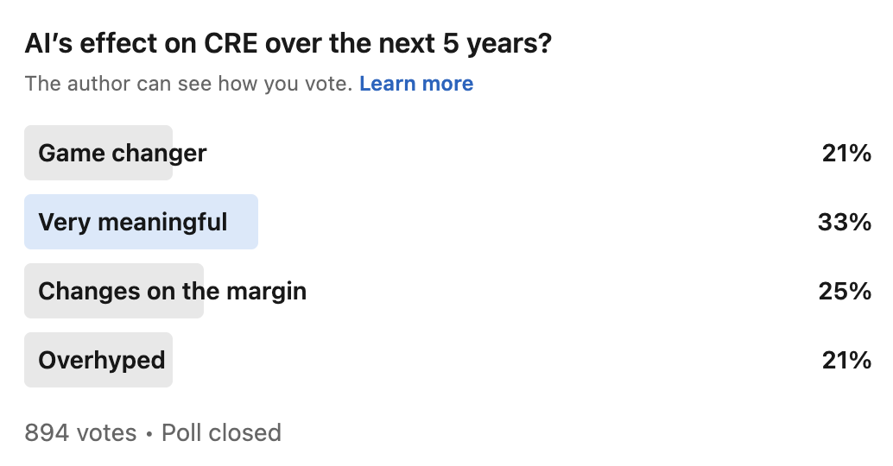Click the 21% result beside Game changer
Viewport: 893px width, 466px height.
[x=847, y=153]
